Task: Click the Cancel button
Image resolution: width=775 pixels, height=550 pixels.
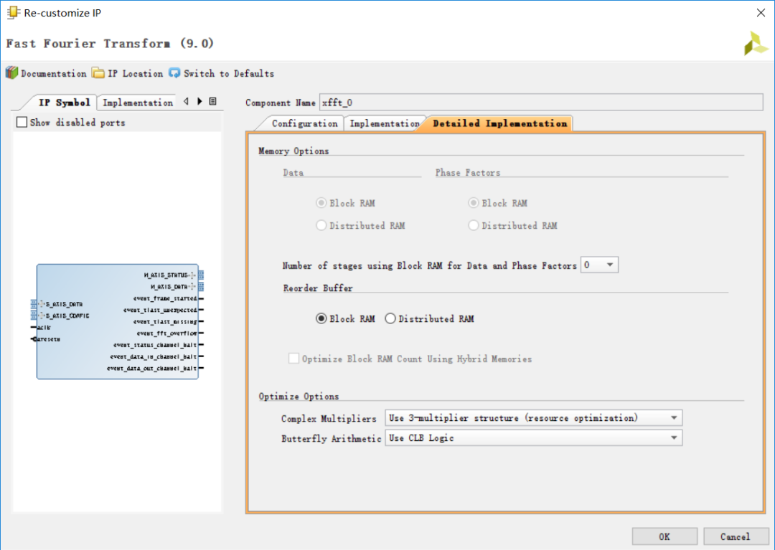Action: click(735, 536)
